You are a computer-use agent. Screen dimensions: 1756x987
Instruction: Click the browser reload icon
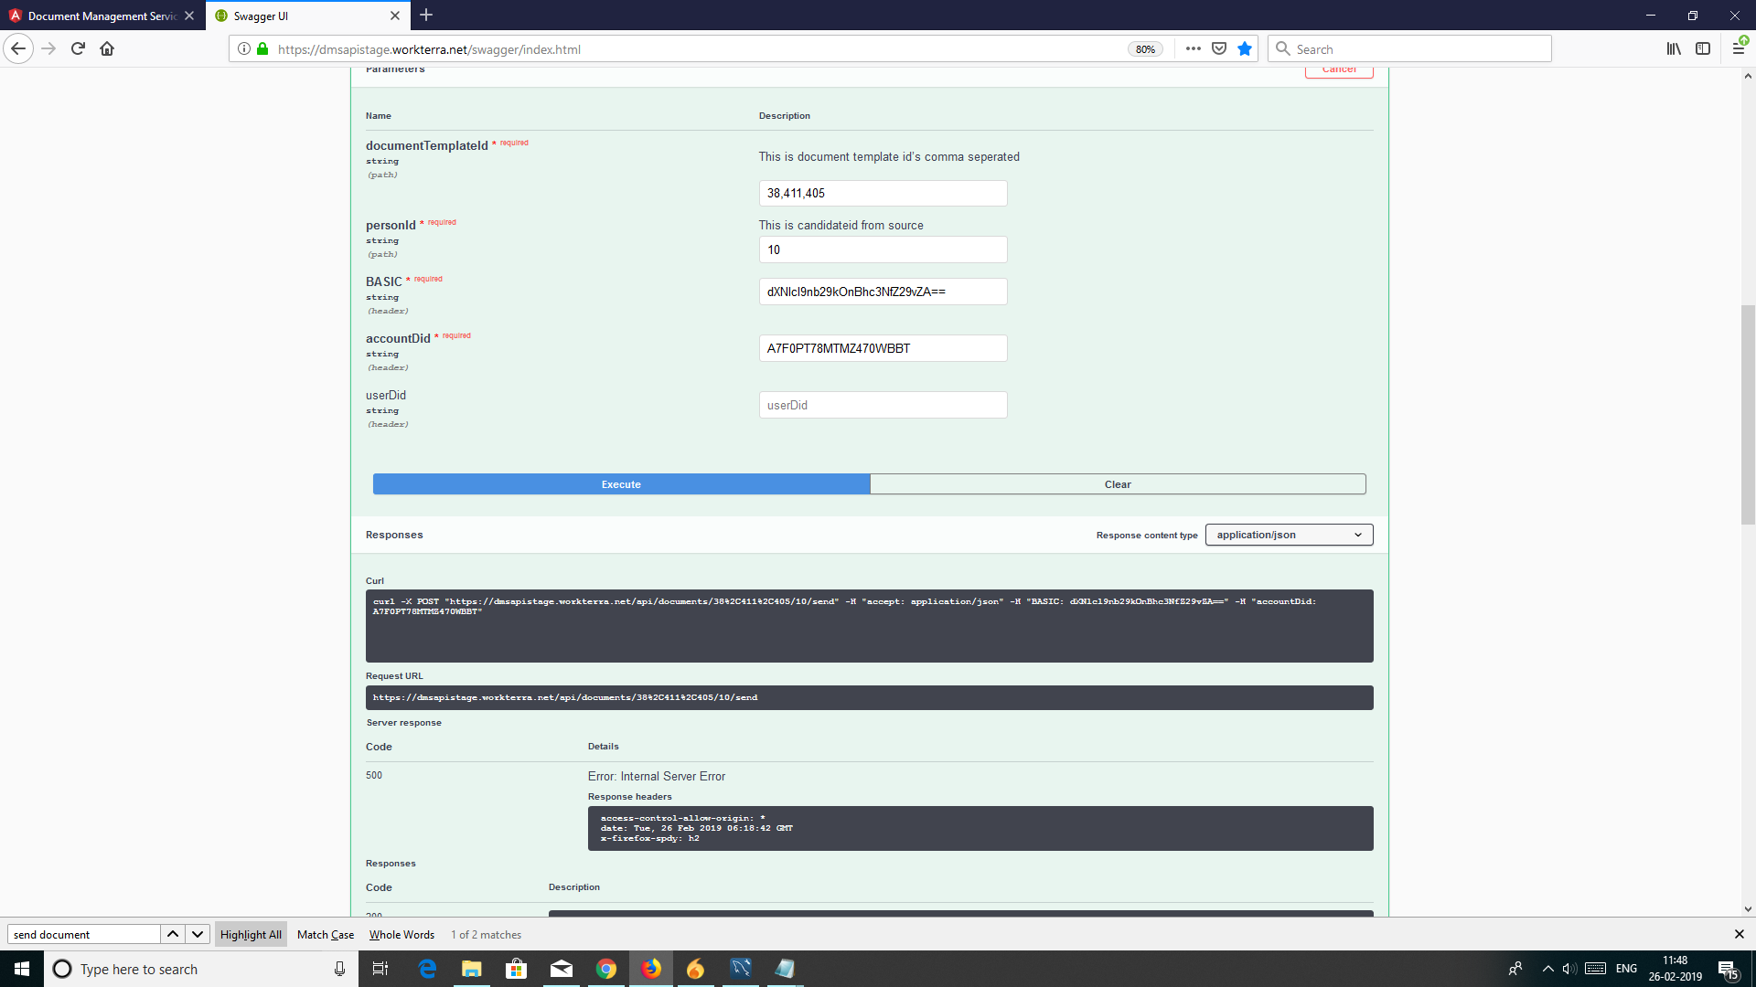point(78,49)
